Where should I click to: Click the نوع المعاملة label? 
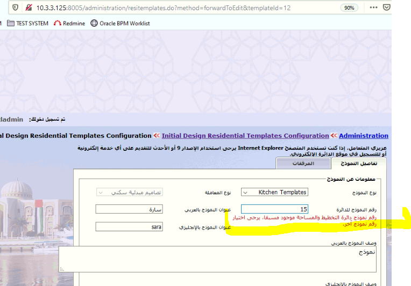click(217, 193)
